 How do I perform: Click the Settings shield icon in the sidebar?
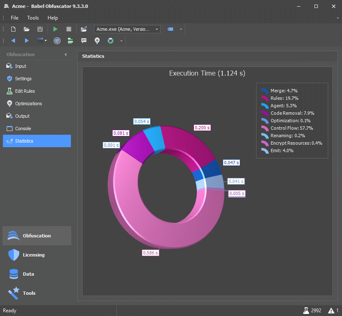(9, 79)
